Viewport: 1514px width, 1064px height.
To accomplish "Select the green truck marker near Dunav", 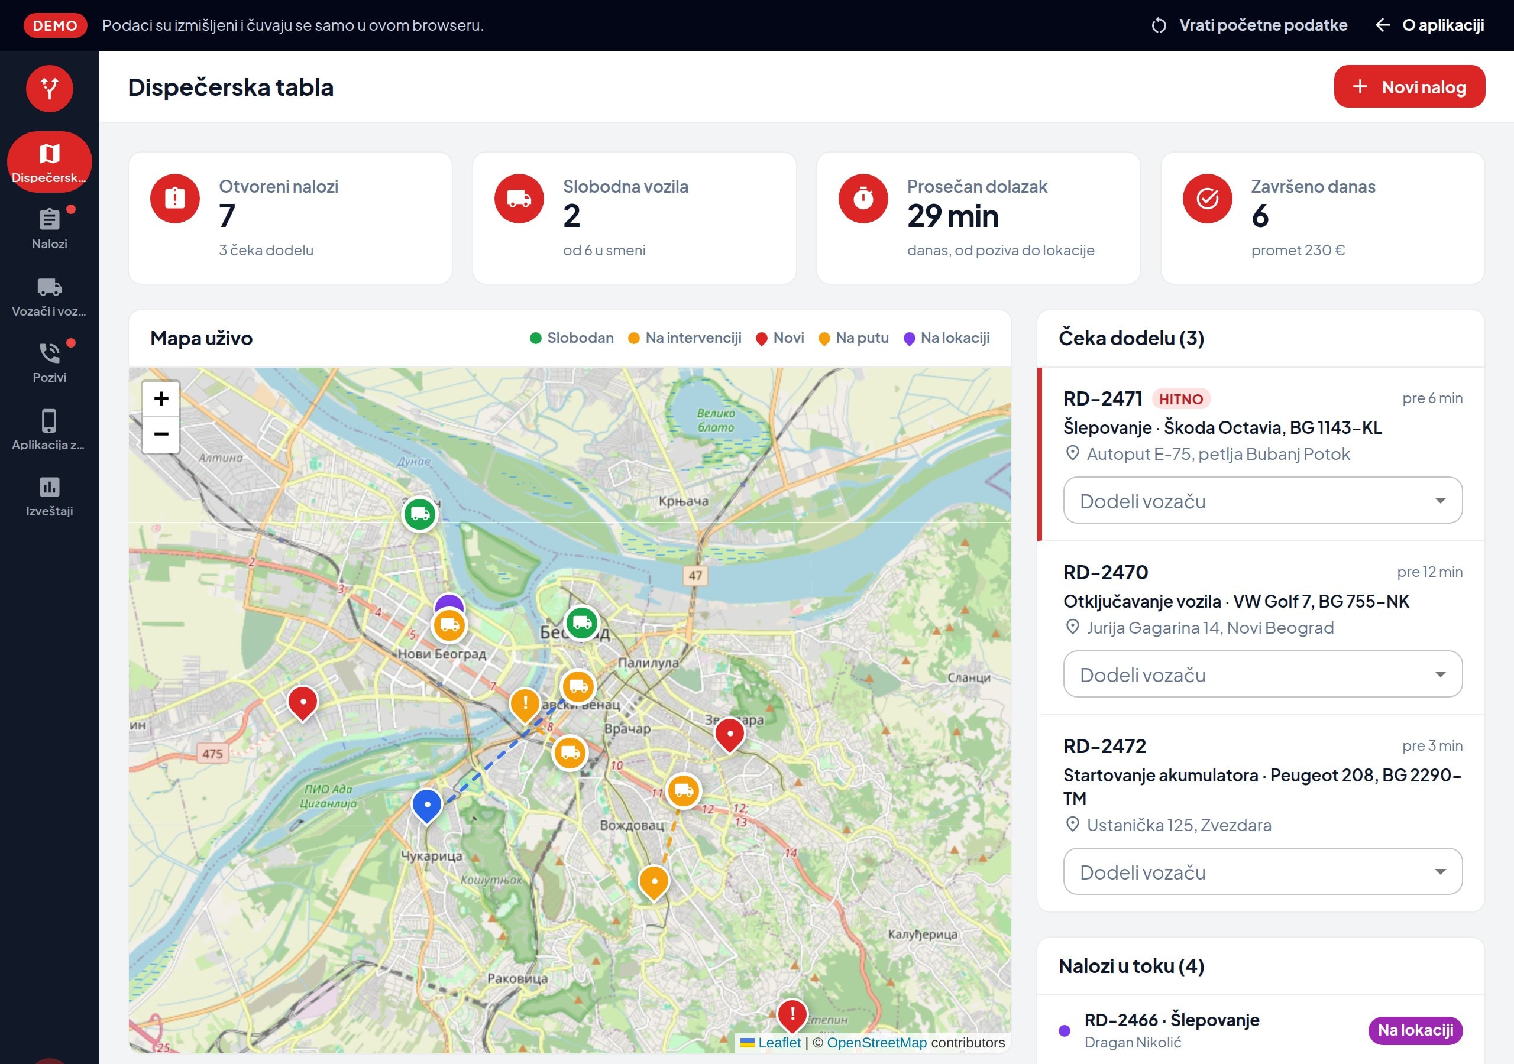I will (420, 514).
